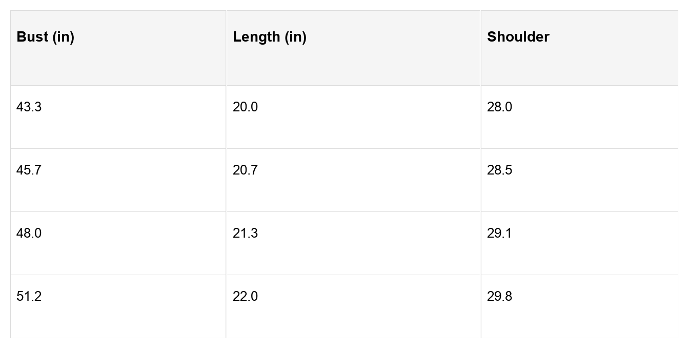Click the 51.2 bust value cell
This screenshot has width=688, height=348.
(x=29, y=297)
